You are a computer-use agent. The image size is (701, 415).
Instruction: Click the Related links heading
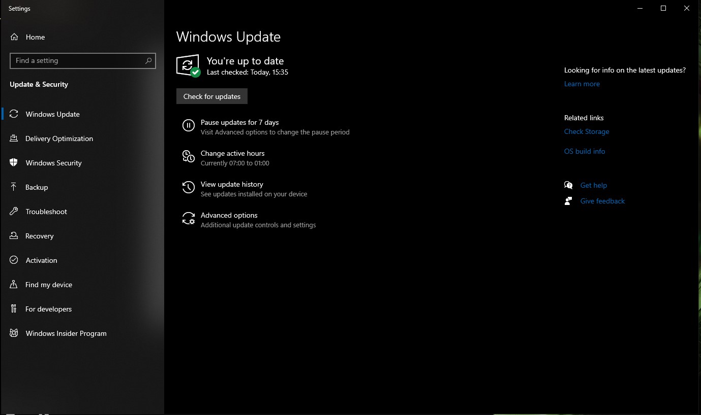(x=584, y=118)
